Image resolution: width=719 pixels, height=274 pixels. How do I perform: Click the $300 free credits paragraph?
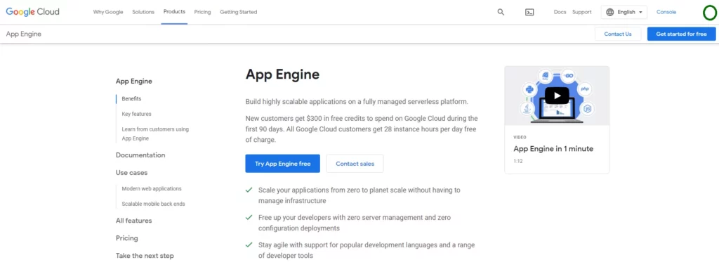362,129
